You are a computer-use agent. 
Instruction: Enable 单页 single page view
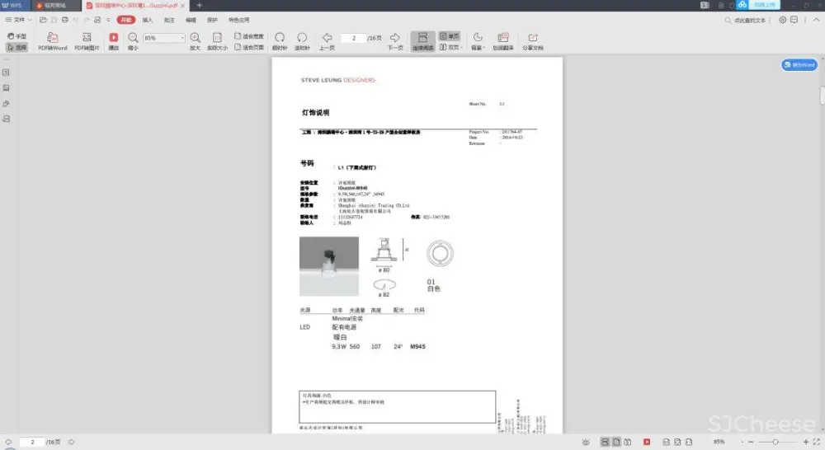pos(449,36)
